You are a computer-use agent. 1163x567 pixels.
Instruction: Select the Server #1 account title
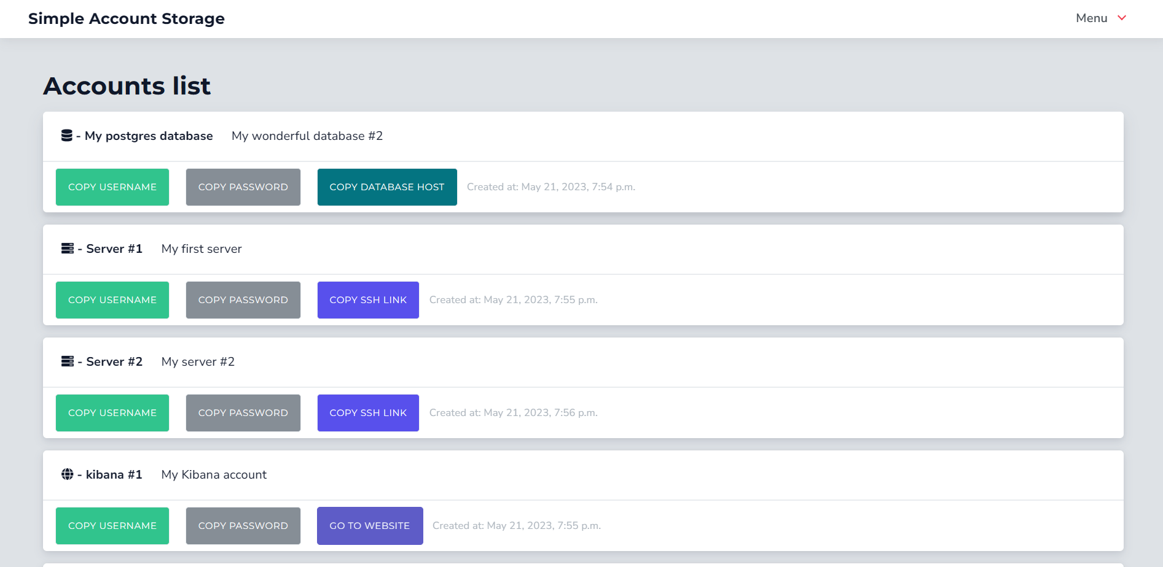click(114, 249)
